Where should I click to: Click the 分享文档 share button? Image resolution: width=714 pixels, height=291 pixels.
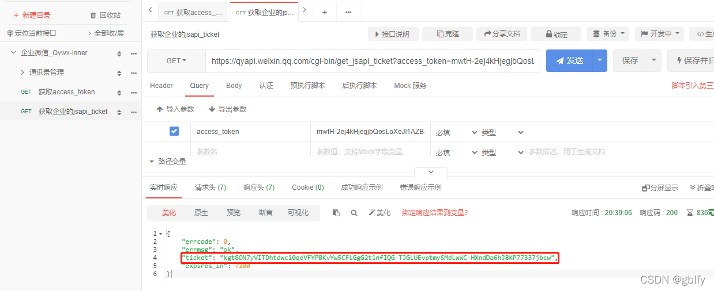[x=502, y=34]
